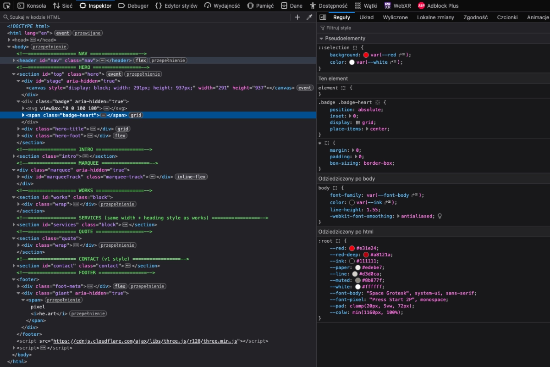Toggle flex badge on header nav element
Viewport: 550px width, 367px height.
click(141, 61)
